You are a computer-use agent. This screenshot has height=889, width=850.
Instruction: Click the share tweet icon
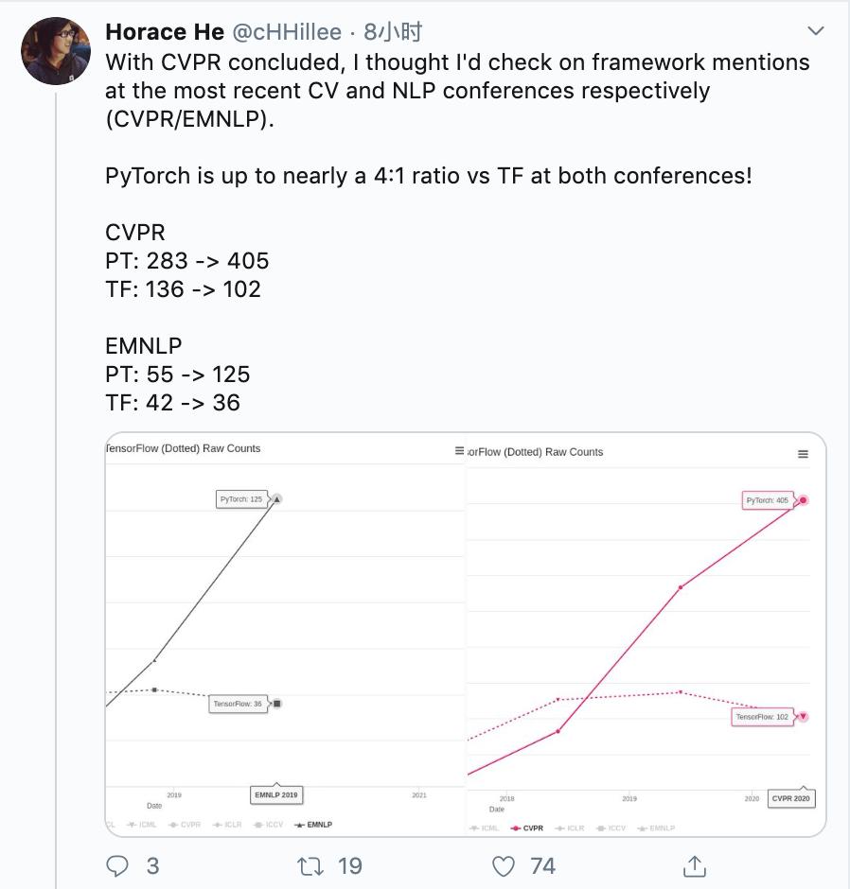pos(695,865)
